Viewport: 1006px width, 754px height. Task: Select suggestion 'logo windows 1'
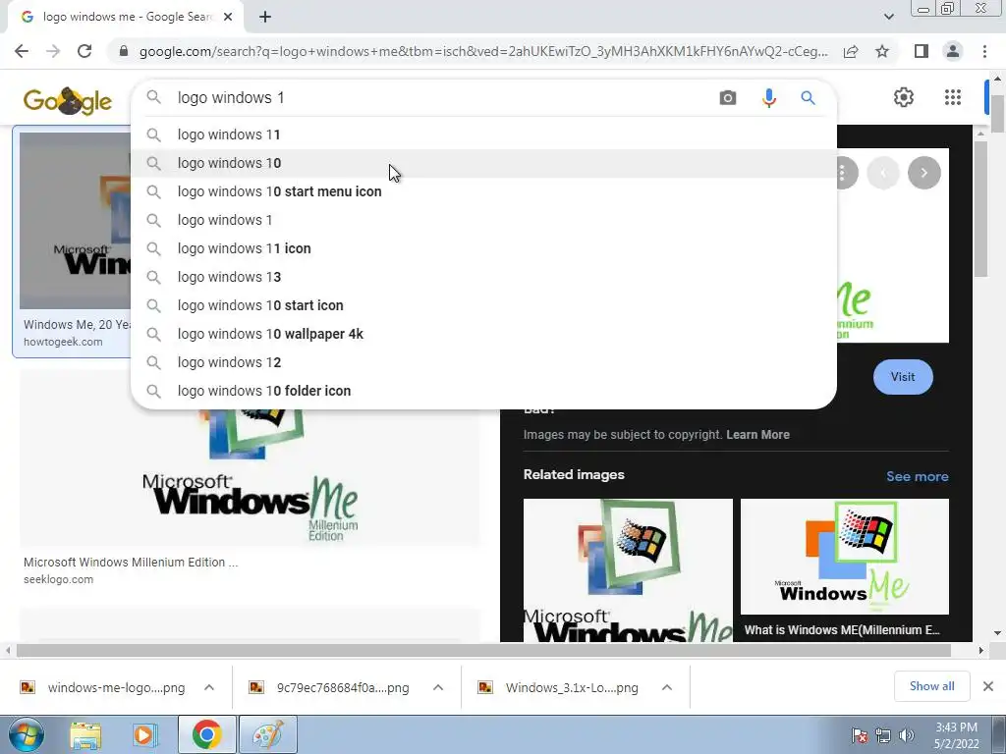[x=483, y=220]
